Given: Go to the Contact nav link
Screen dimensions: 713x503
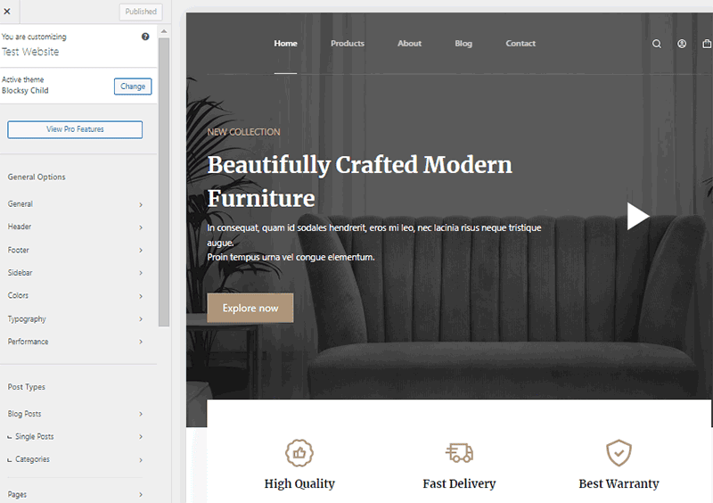Looking at the screenshot, I should [x=520, y=43].
